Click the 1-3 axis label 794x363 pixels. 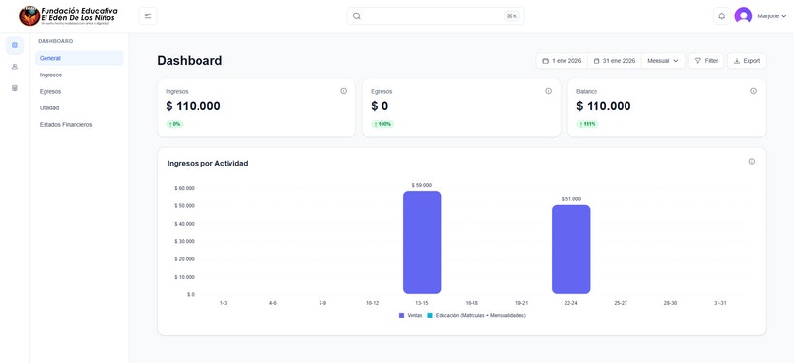tap(224, 303)
